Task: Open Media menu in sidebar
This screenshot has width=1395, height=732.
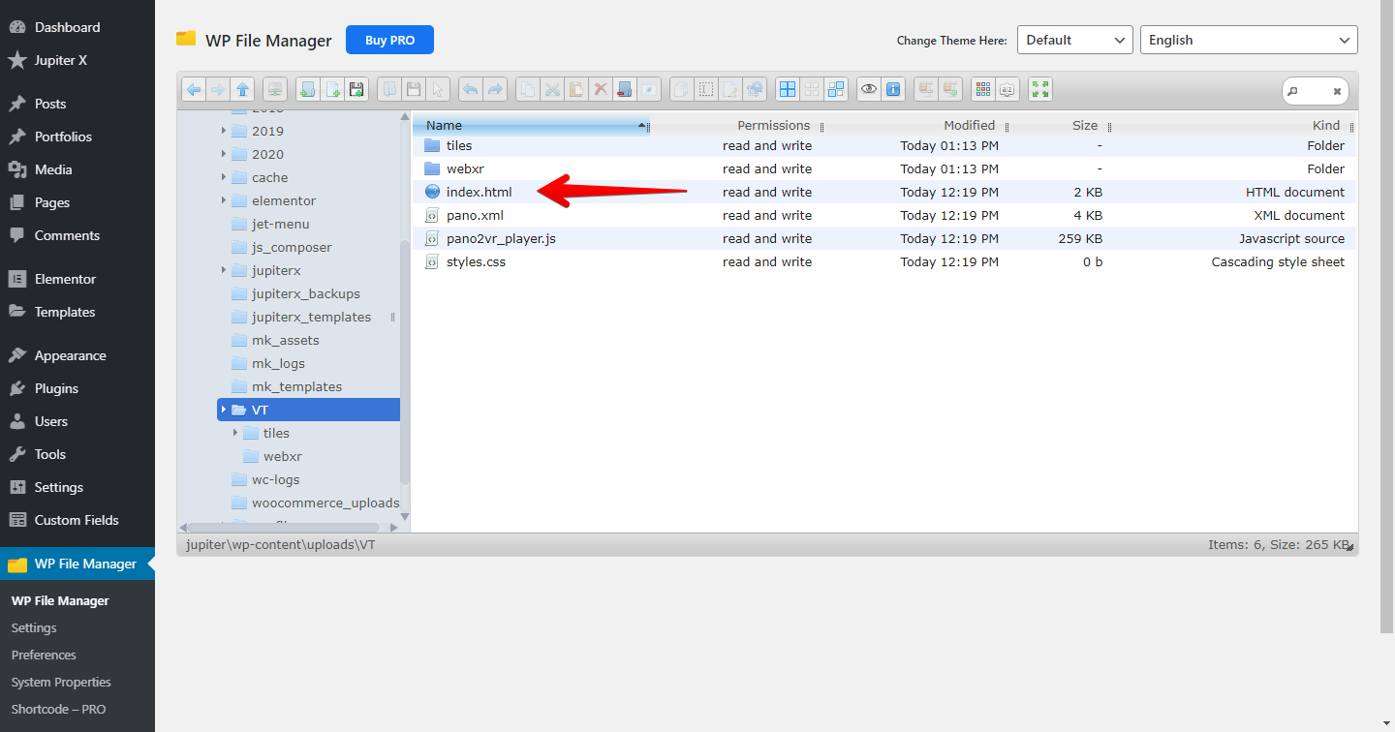Action: [x=77, y=169]
